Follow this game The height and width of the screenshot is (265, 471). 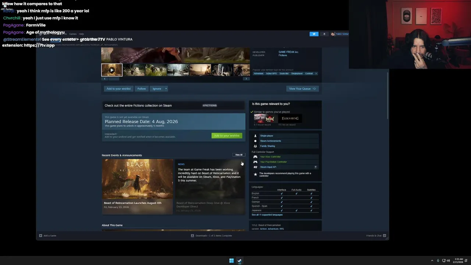click(142, 89)
